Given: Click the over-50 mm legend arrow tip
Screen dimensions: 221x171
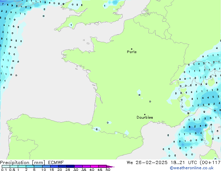Looking at the screenshot, I should [110, 166].
